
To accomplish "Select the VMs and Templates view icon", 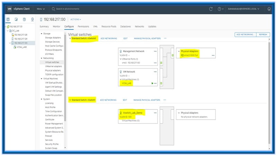I will 16,20.
